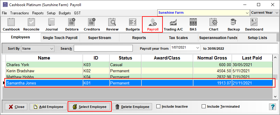Switch to the Setup Lists tab
This screenshot has width=280, height=115.
[257, 38]
